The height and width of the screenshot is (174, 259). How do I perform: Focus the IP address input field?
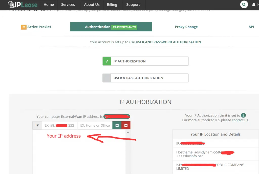pos(59,125)
